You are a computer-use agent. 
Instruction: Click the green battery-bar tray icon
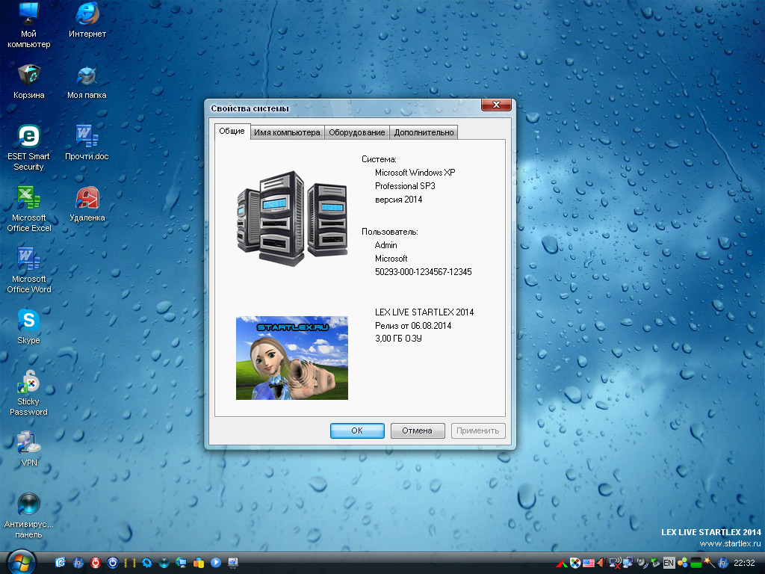(696, 564)
